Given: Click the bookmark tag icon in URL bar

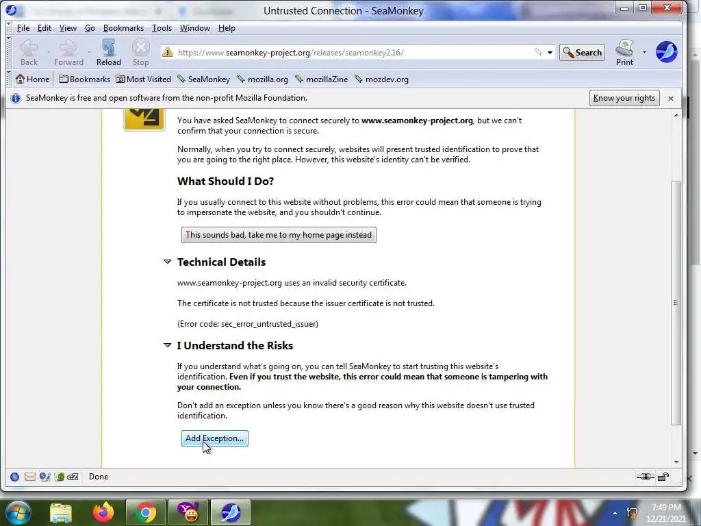Looking at the screenshot, I should pos(538,52).
